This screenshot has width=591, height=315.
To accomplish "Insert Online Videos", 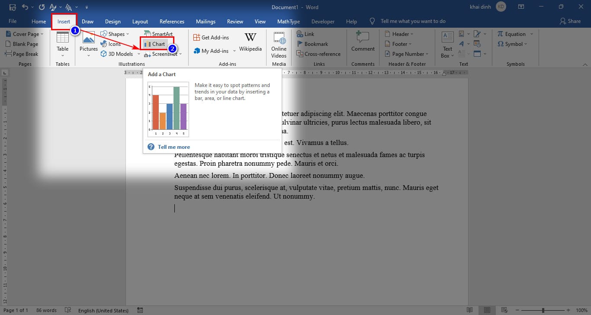I will (279, 44).
